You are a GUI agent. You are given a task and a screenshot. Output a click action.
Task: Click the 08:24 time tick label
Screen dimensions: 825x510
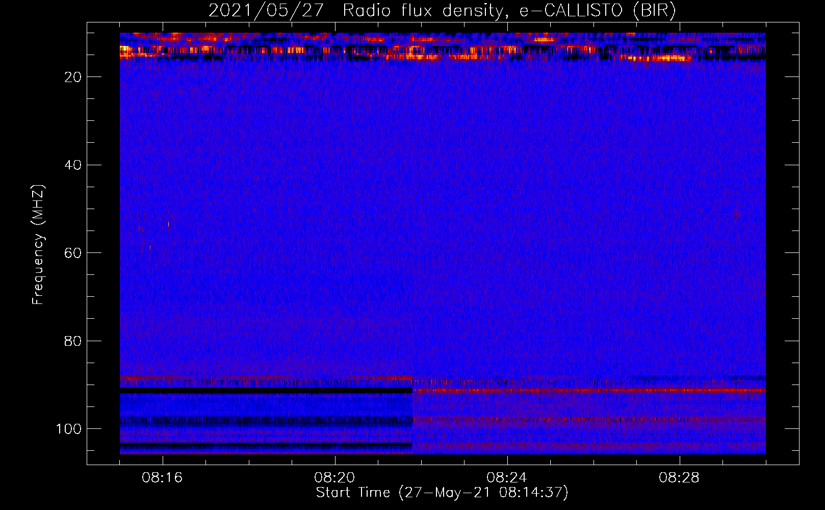pos(507,478)
